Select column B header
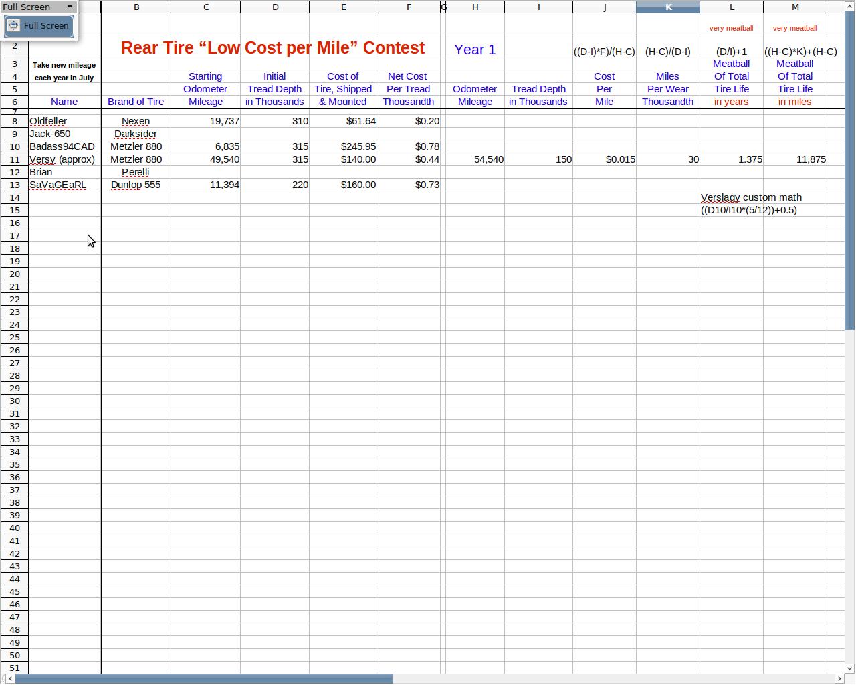This screenshot has height=685, width=856. (x=136, y=7)
